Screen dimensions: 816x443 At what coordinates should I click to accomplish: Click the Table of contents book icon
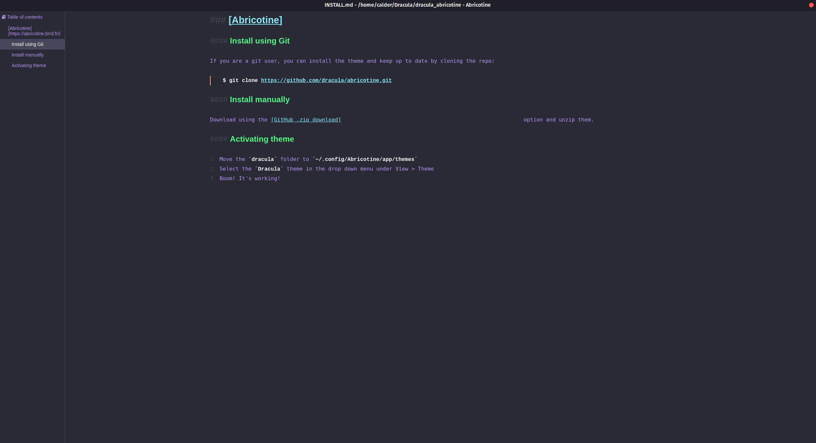(3, 17)
